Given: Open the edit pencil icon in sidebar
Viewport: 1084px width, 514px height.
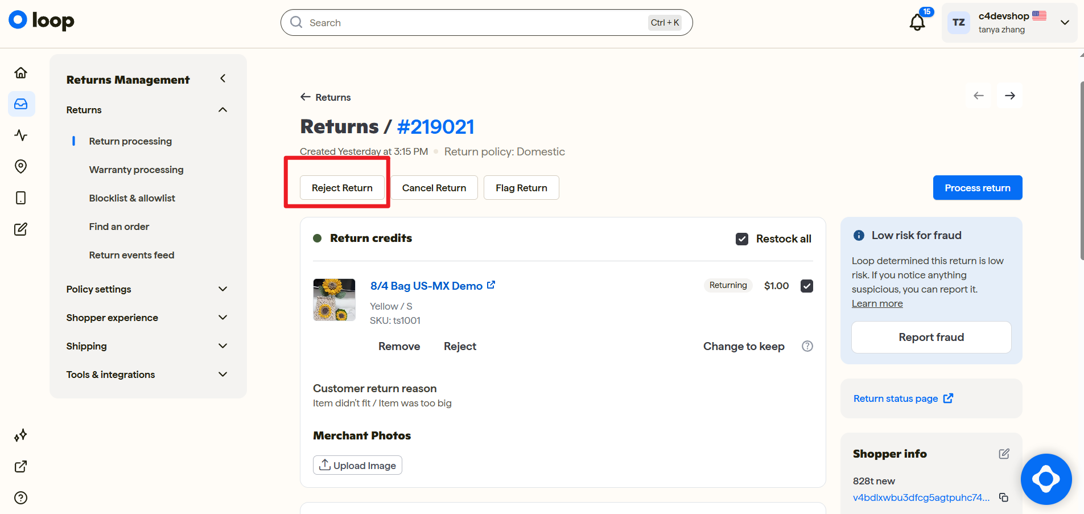Looking at the screenshot, I should click(21, 229).
